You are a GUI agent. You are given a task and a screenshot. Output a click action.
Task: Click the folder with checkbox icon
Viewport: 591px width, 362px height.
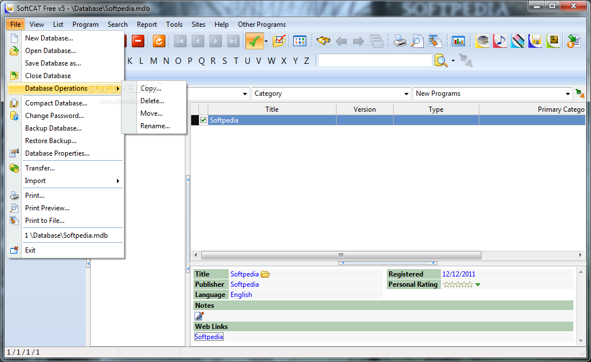[x=280, y=40]
